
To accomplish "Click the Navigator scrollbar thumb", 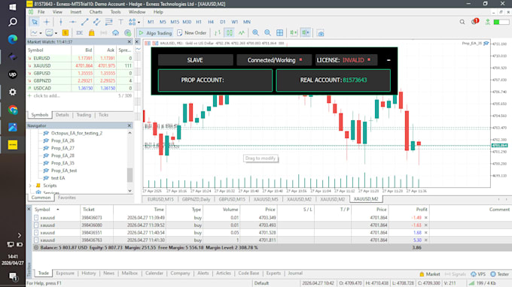I will [x=130, y=175].
